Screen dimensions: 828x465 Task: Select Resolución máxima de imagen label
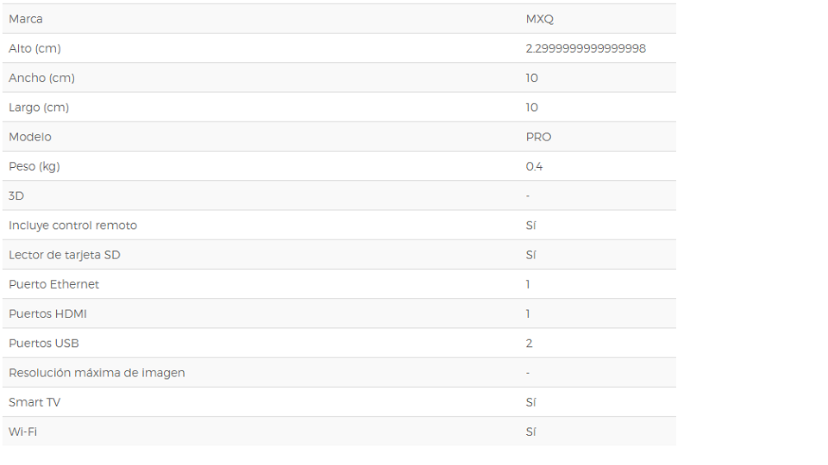point(97,373)
